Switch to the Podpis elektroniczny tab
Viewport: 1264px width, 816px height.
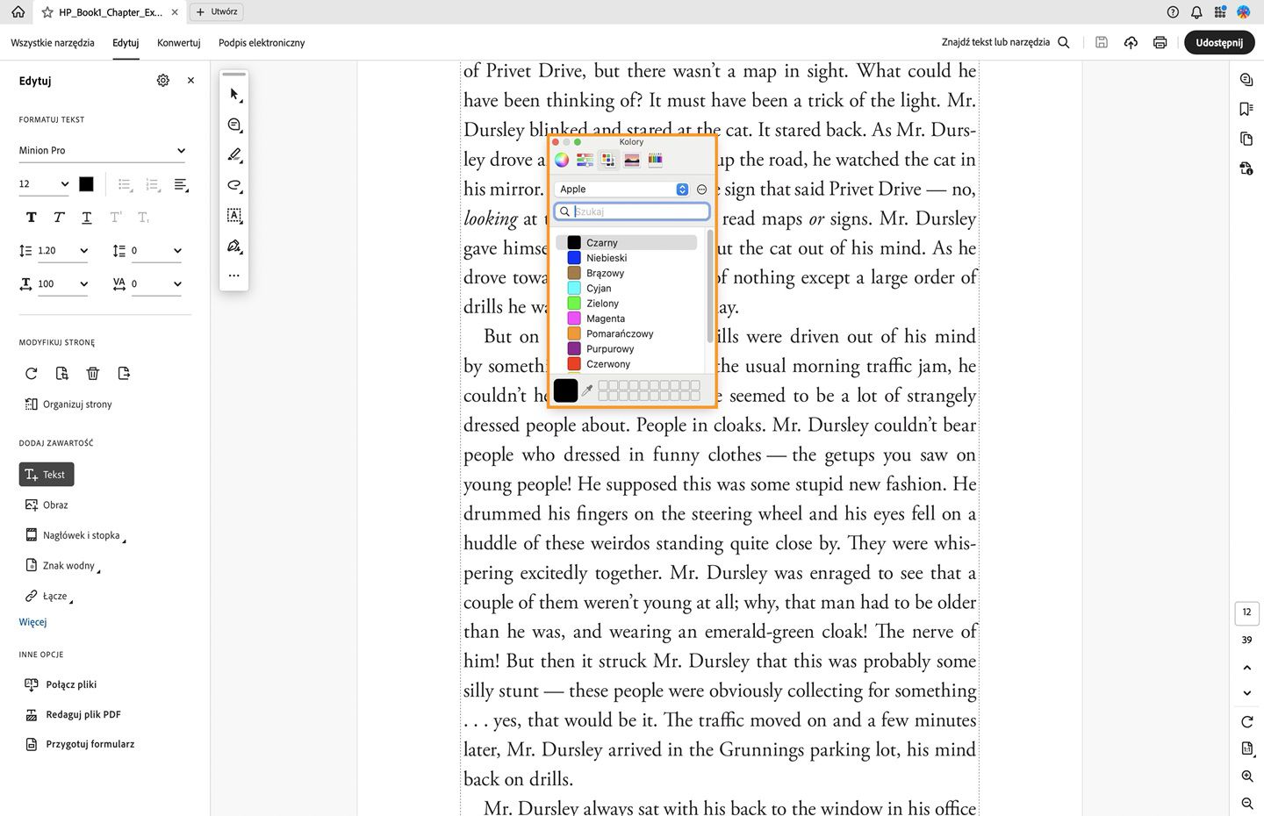pos(262,42)
